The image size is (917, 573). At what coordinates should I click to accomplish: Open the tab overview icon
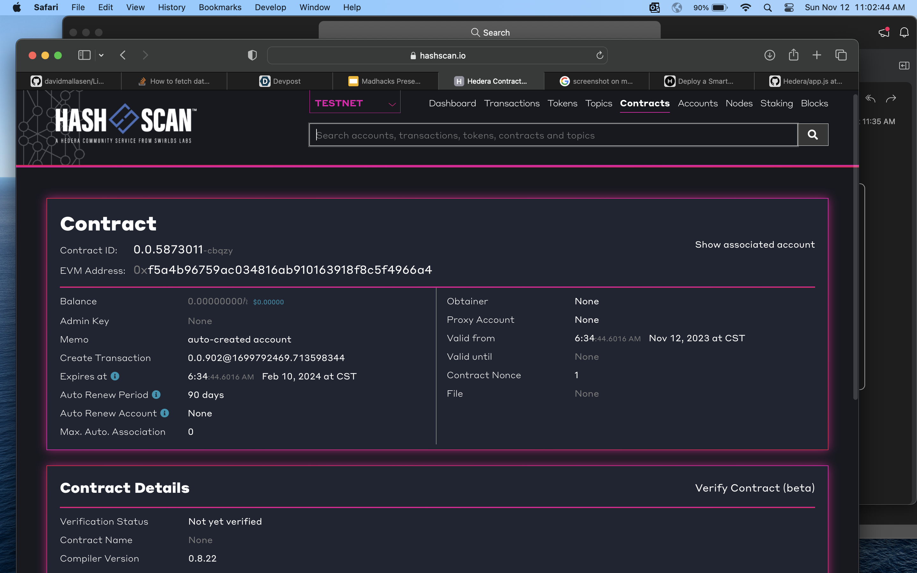(x=841, y=55)
